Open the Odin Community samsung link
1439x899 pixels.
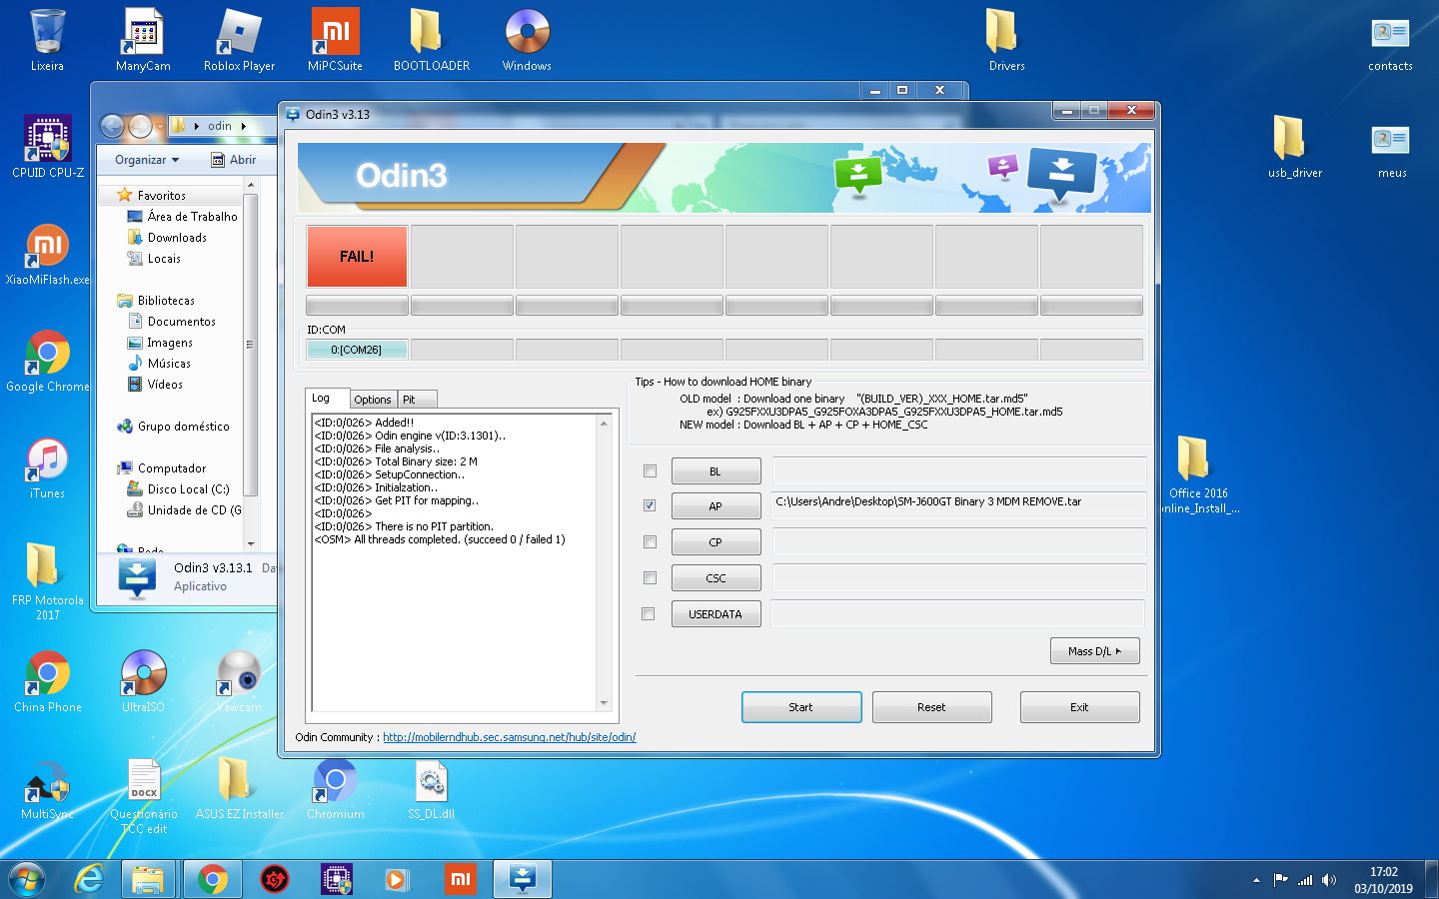tap(509, 737)
